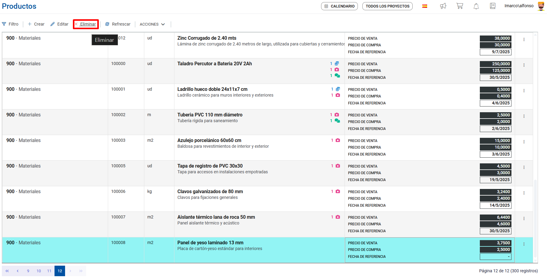Open three-dot menu for Panel de yeso row
Viewport: 547px width, 278px height.
click(x=524, y=244)
